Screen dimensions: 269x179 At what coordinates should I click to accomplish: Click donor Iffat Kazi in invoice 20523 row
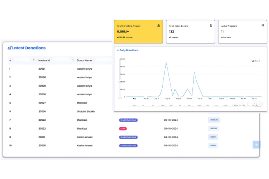pos(82,120)
